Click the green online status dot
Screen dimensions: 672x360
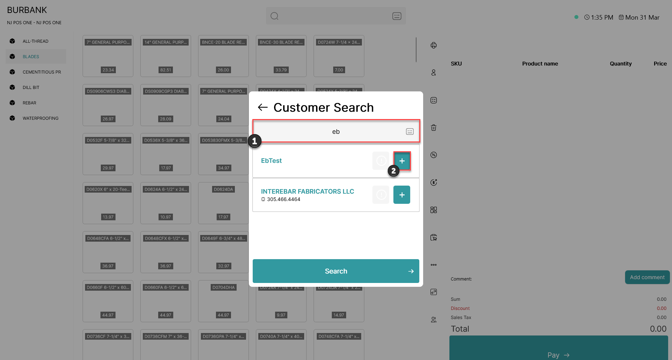[576, 17]
